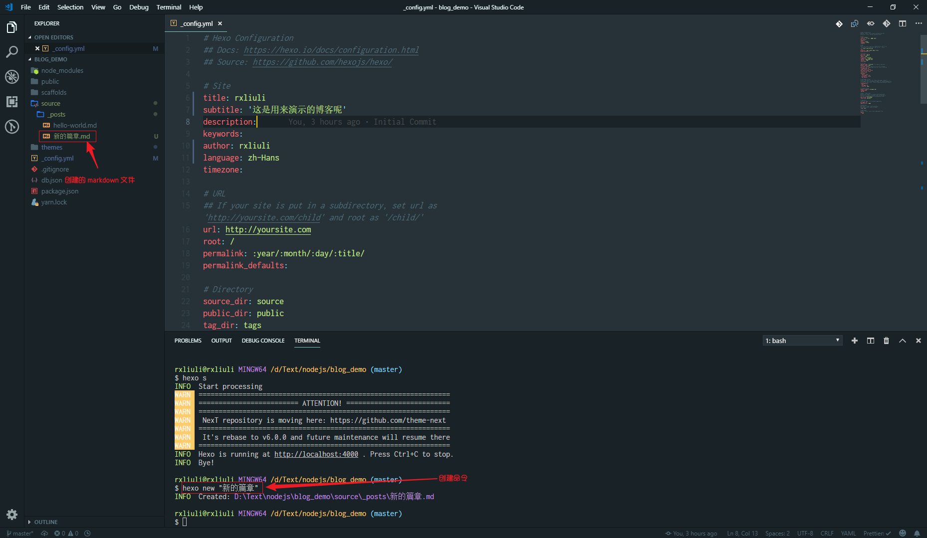The image size is (927, 538).
Task: Follow the github.com/hexojs/hexo link
Action: click(x=322, y=62)
